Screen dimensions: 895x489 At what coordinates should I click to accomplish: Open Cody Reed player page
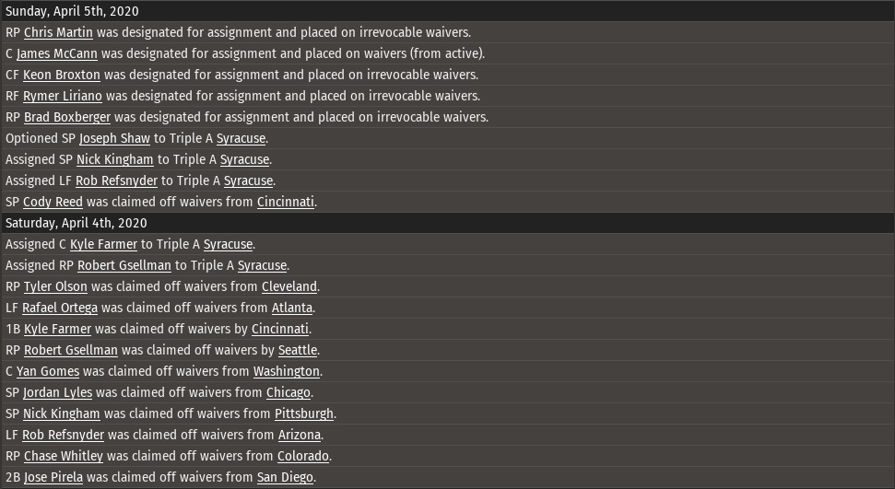pyautogui.click(x=53, y=202)
